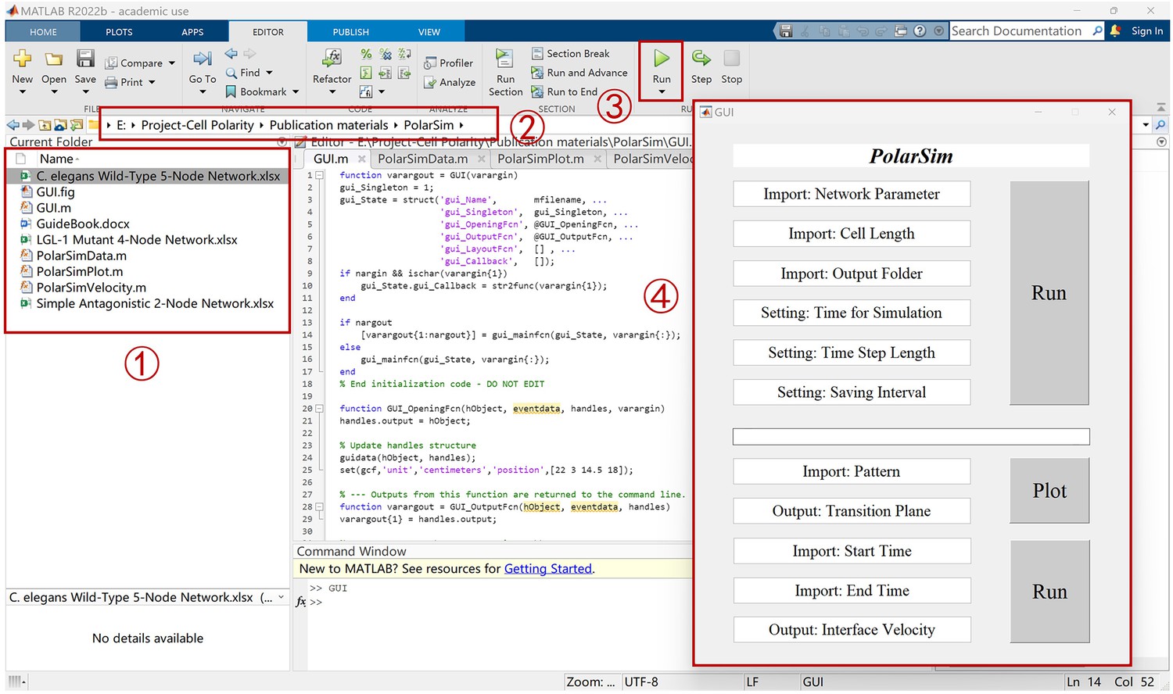Viewport: 1173px width, 694px height.
Task: Open the Bookmark dropdown arrow
Action: coord(296,91)
